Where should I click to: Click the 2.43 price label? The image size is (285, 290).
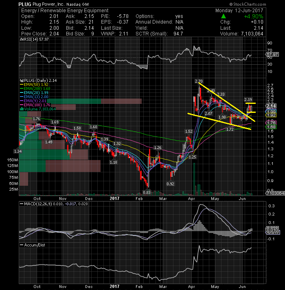click(x=211, y=90)
